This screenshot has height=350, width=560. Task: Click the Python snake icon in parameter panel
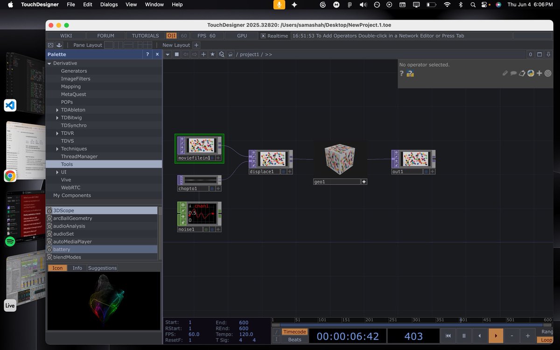tap(531, 73)
